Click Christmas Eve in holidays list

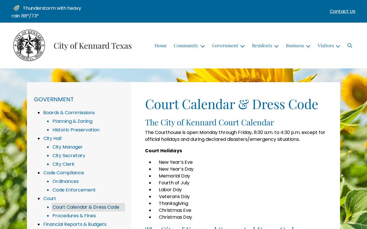pos(175,210)
